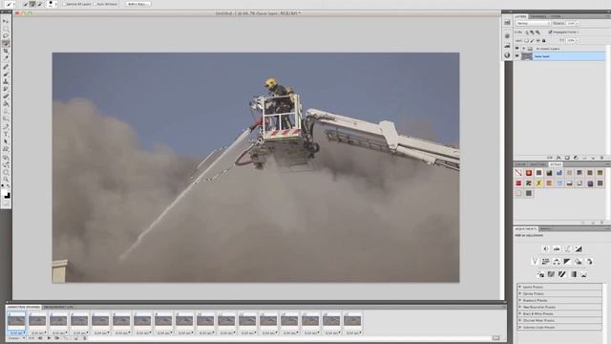Image resolution: width=611 pixels, height=344 pixels.
Task: Open layer style fx menu
Action: (x=558, y=158)
